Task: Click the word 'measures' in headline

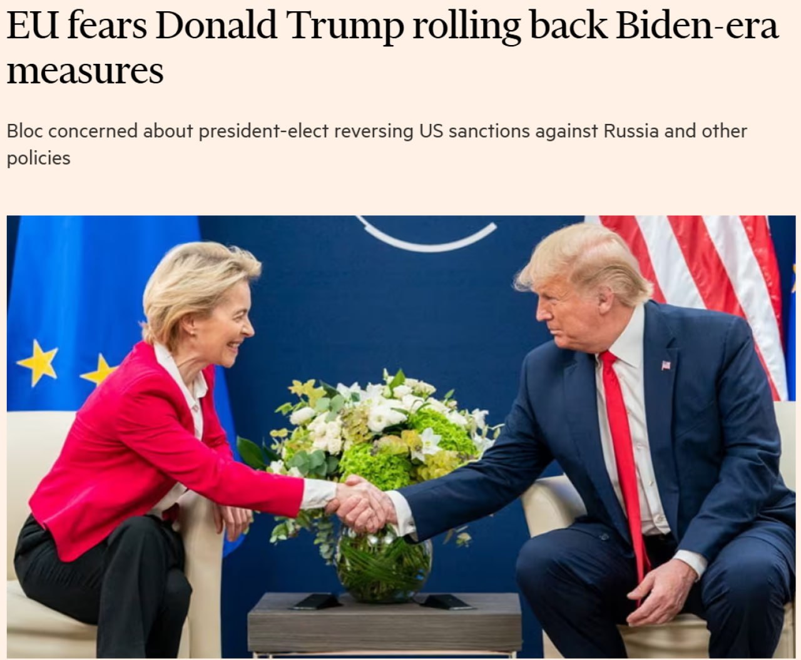Action: (x=85, y=71)
